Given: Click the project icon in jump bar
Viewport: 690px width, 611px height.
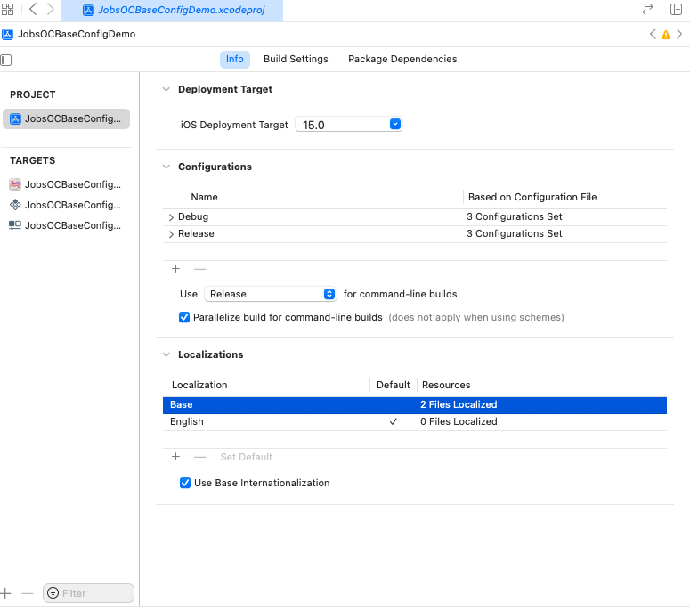Looking at the screenshot, I should [x=7, y=35].
